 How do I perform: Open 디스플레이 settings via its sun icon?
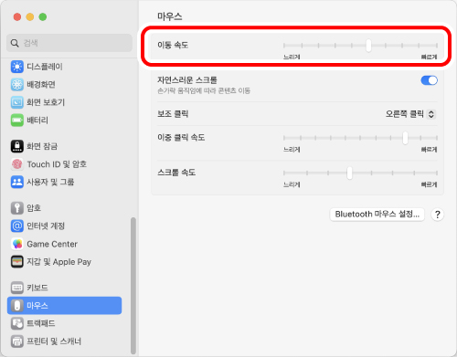[x=17, y=67]
